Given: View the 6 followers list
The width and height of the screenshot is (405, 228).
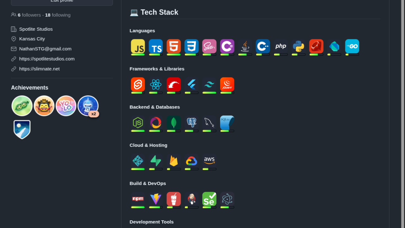Looking at the screenshot, I should [x=29, y=15].
